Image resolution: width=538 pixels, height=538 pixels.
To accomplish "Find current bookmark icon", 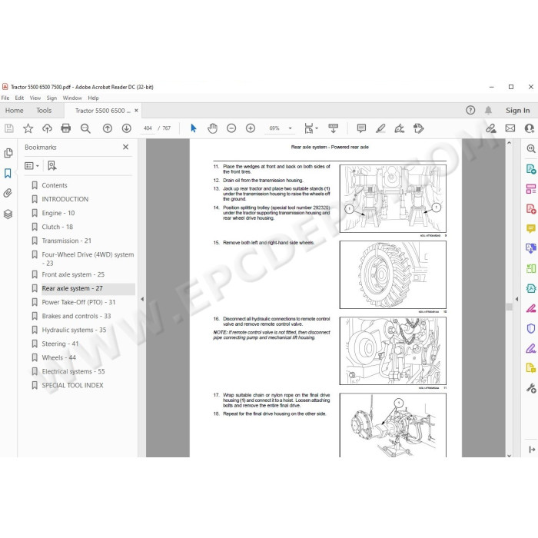I will [51, 166].
